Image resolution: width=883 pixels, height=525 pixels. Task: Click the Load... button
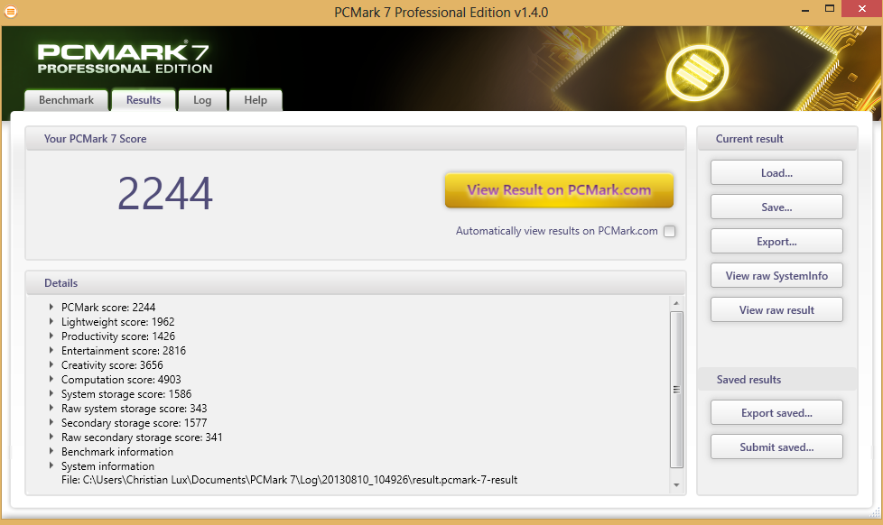776,173
